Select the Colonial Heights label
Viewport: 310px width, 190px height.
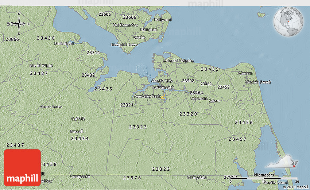(x=178, y=61)
